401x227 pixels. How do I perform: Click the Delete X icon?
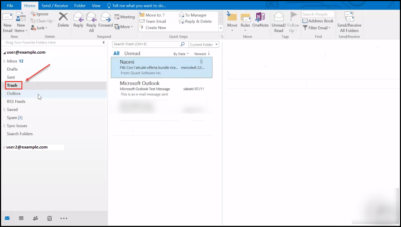click(63, 17)
